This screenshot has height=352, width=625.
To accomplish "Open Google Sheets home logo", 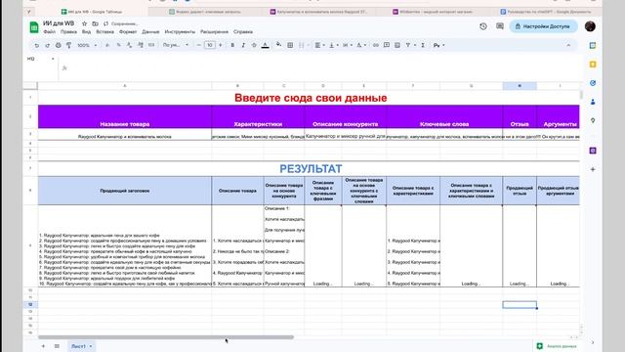I will click(34, 27).
